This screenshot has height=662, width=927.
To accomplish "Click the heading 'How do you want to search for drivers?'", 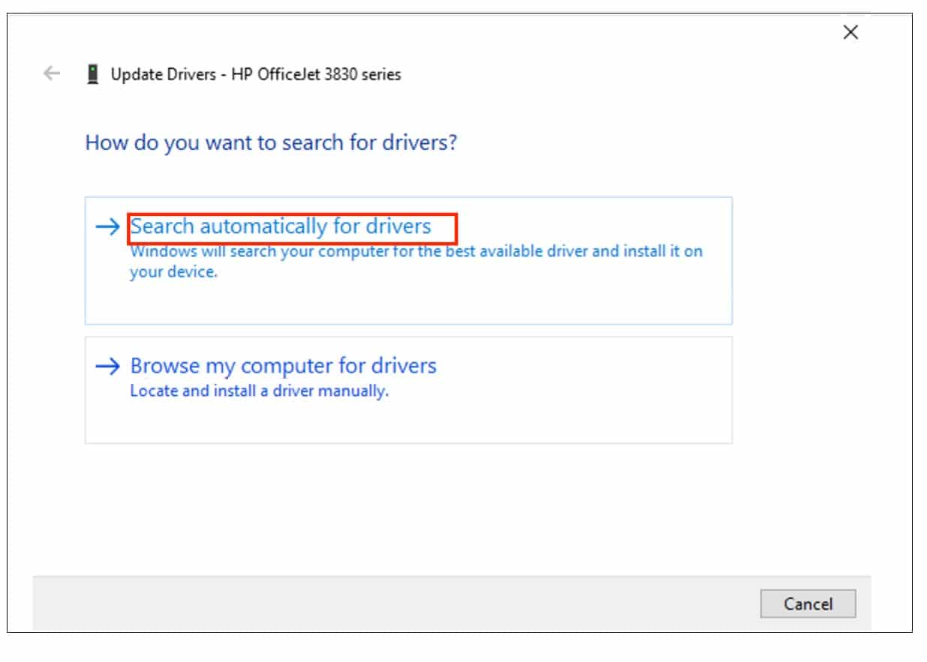I will (x=271, y=142).
